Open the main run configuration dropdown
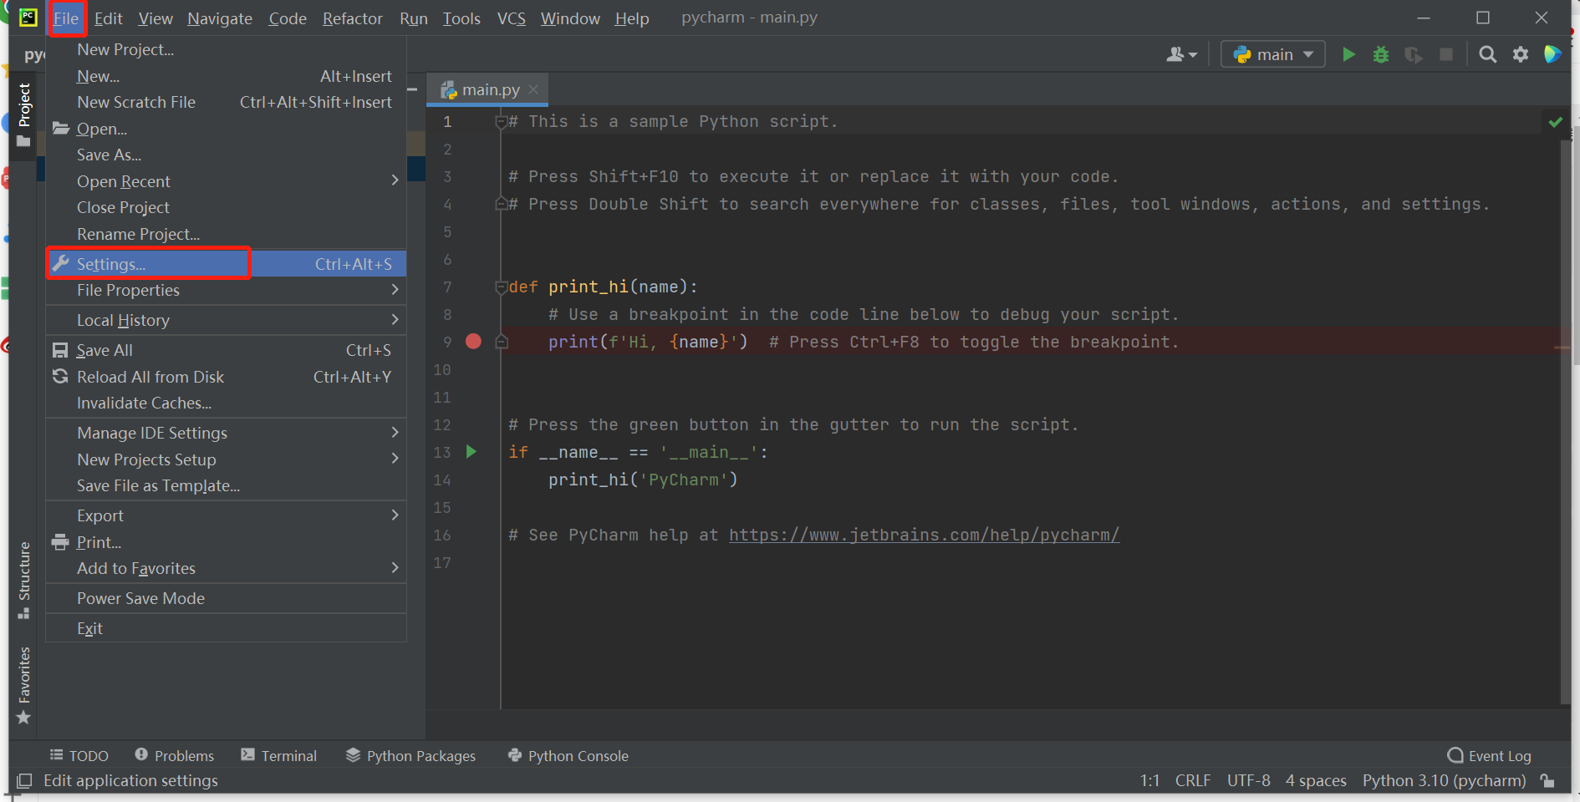1580x802 pixels. tap(1273, 54)
